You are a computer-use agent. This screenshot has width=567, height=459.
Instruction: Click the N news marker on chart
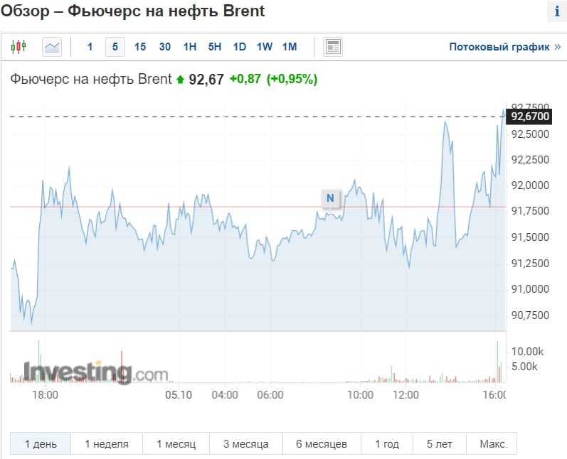[330, 198]
